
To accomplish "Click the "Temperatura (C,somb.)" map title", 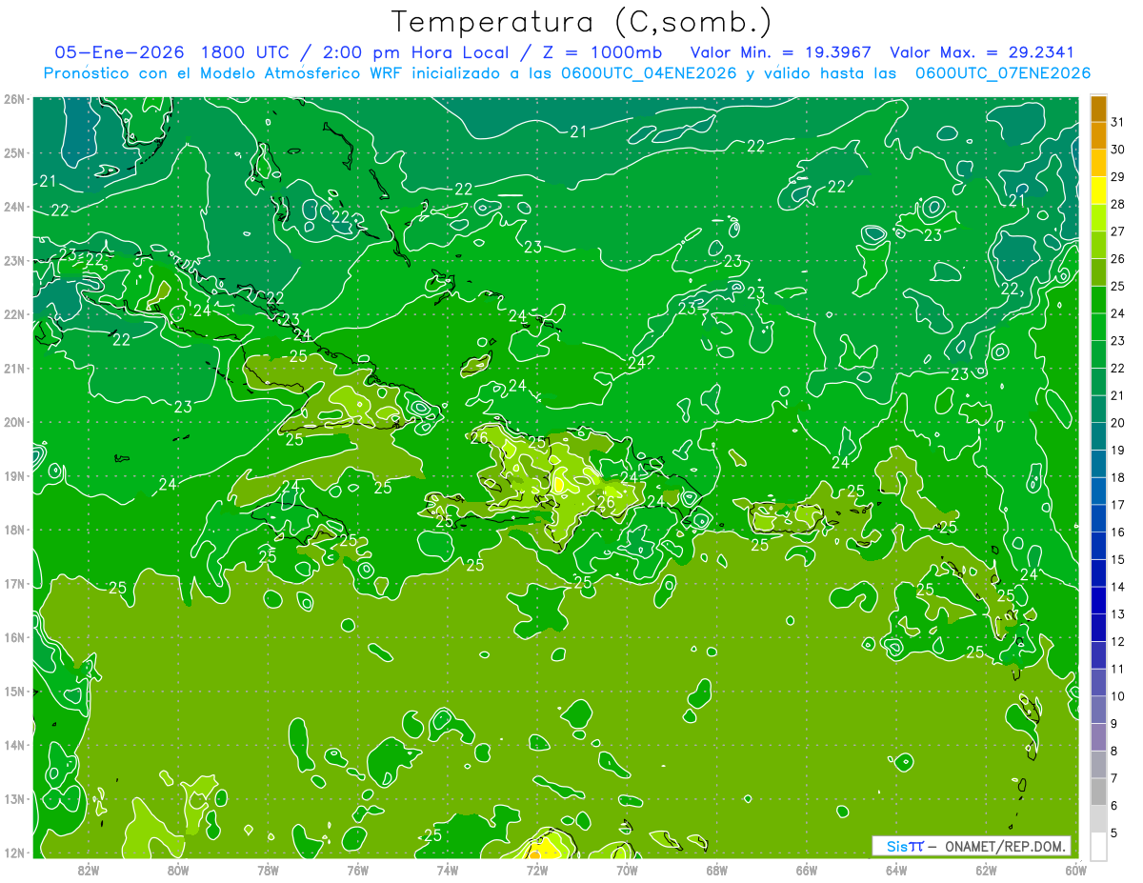I will [581, 22].
